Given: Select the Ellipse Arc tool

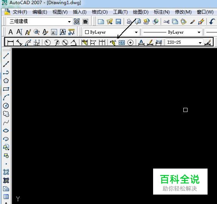Looking at the screenshot, I should pos(6,139).
